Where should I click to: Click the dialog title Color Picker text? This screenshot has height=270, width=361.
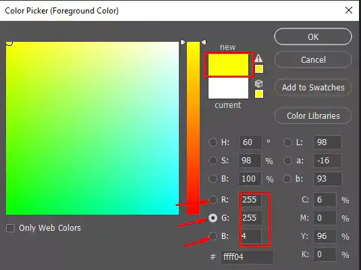click(x=61, y=11)
